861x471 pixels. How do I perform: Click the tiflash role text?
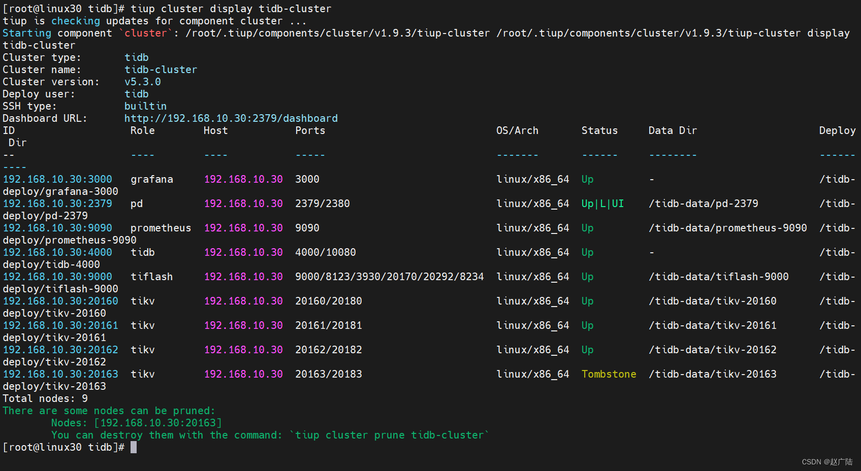(x=152, y=277)
